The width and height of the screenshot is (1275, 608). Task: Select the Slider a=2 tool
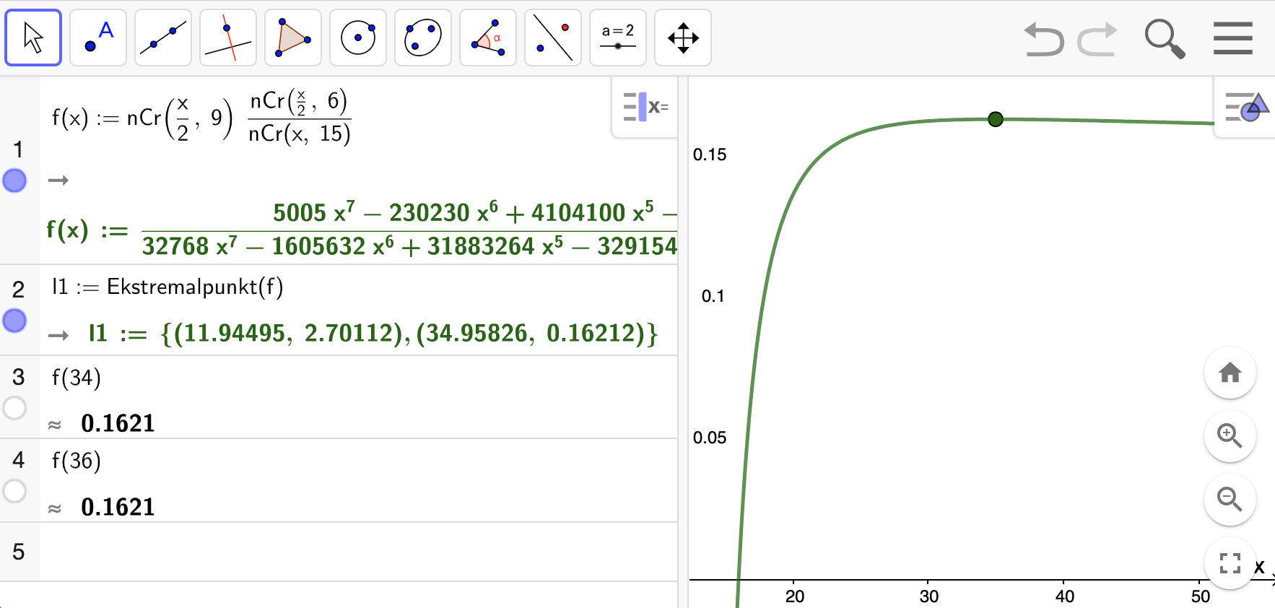(618, 38)
